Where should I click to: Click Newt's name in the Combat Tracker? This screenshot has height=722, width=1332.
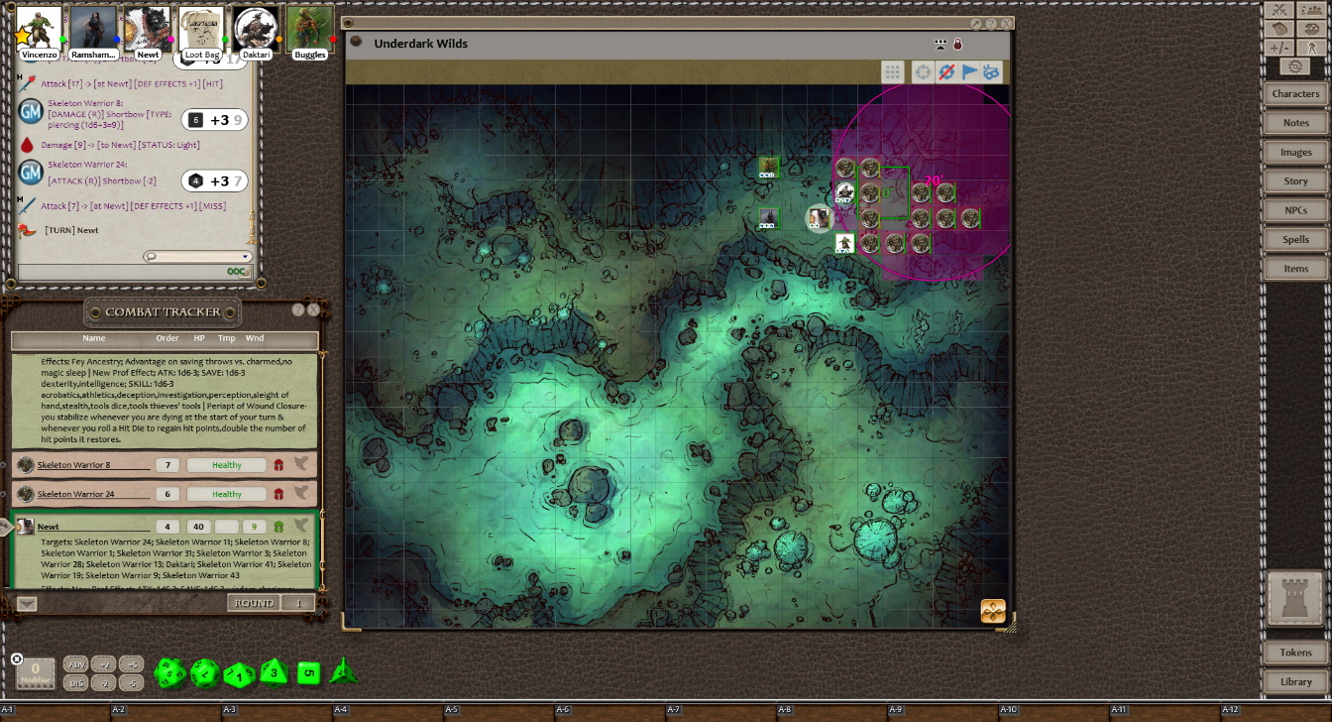coord(49,527)
